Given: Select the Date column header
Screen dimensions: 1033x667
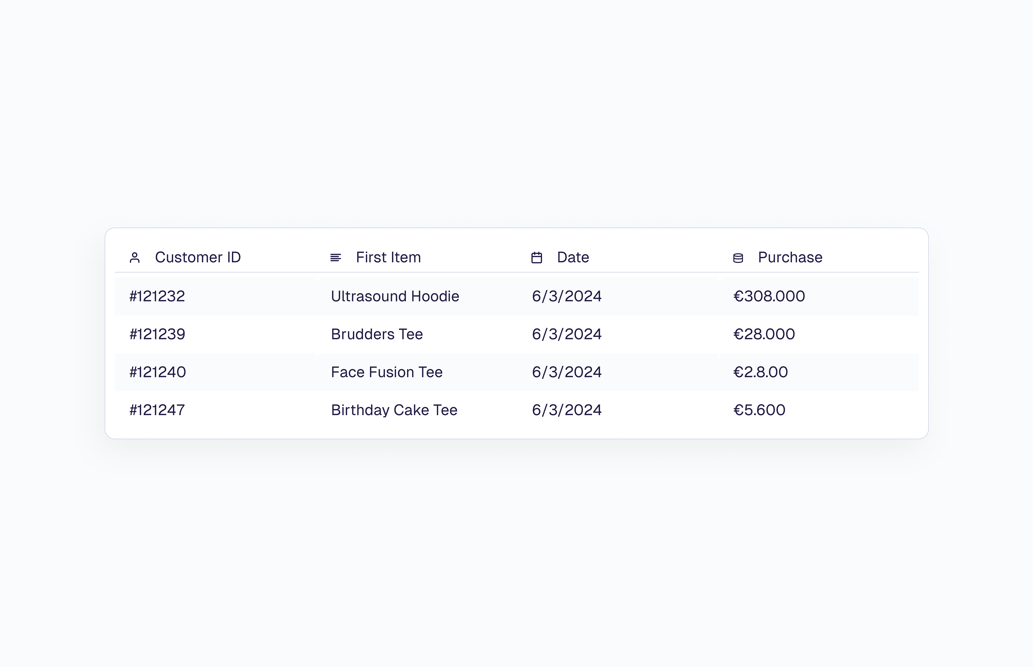Looking at the screenshot, I should [x=573, y=257].
